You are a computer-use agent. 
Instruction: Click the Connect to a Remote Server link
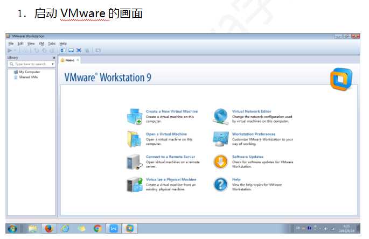[170, 157]
